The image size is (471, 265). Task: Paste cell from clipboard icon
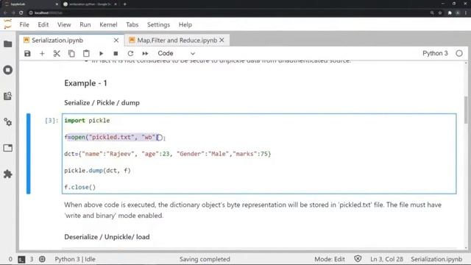point(86,54)
